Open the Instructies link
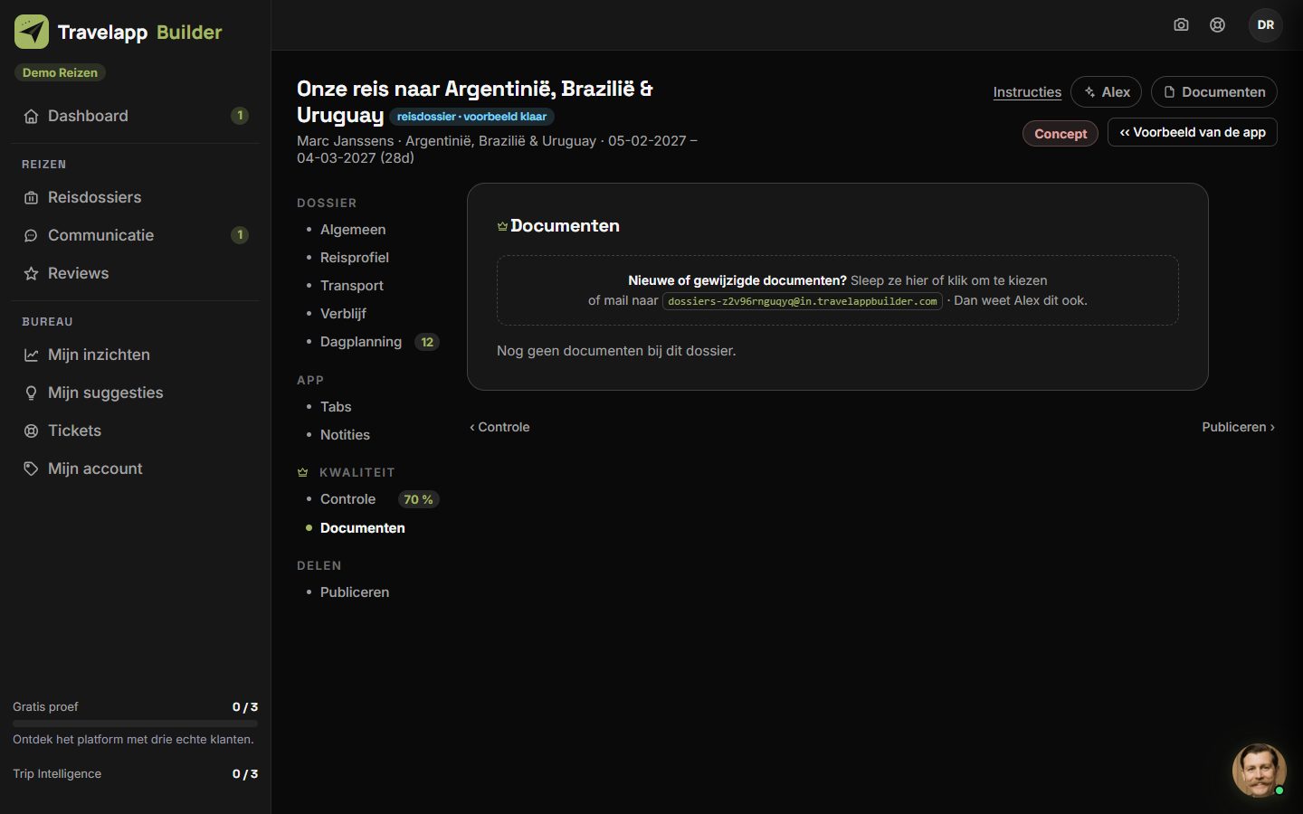 coord(1027,91)
